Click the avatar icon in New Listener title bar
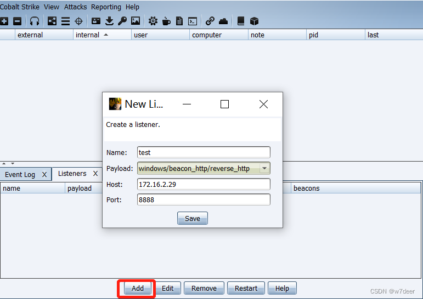 [x=115, y=104]
